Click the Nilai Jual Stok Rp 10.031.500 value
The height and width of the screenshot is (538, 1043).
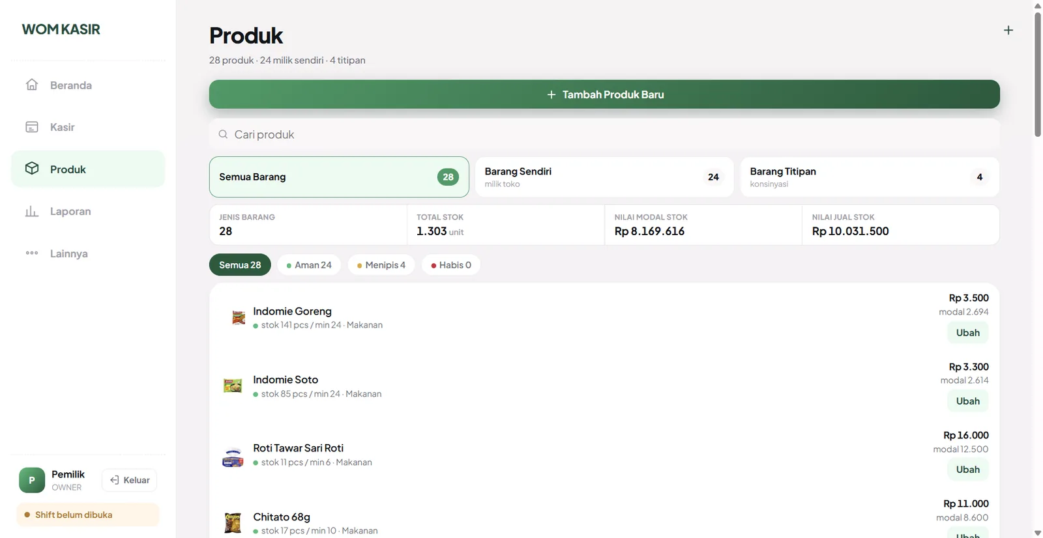click(x=850, y=231)
